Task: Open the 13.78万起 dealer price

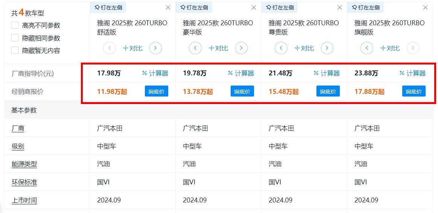Action: pyautogui.click(x=198, y=92)
